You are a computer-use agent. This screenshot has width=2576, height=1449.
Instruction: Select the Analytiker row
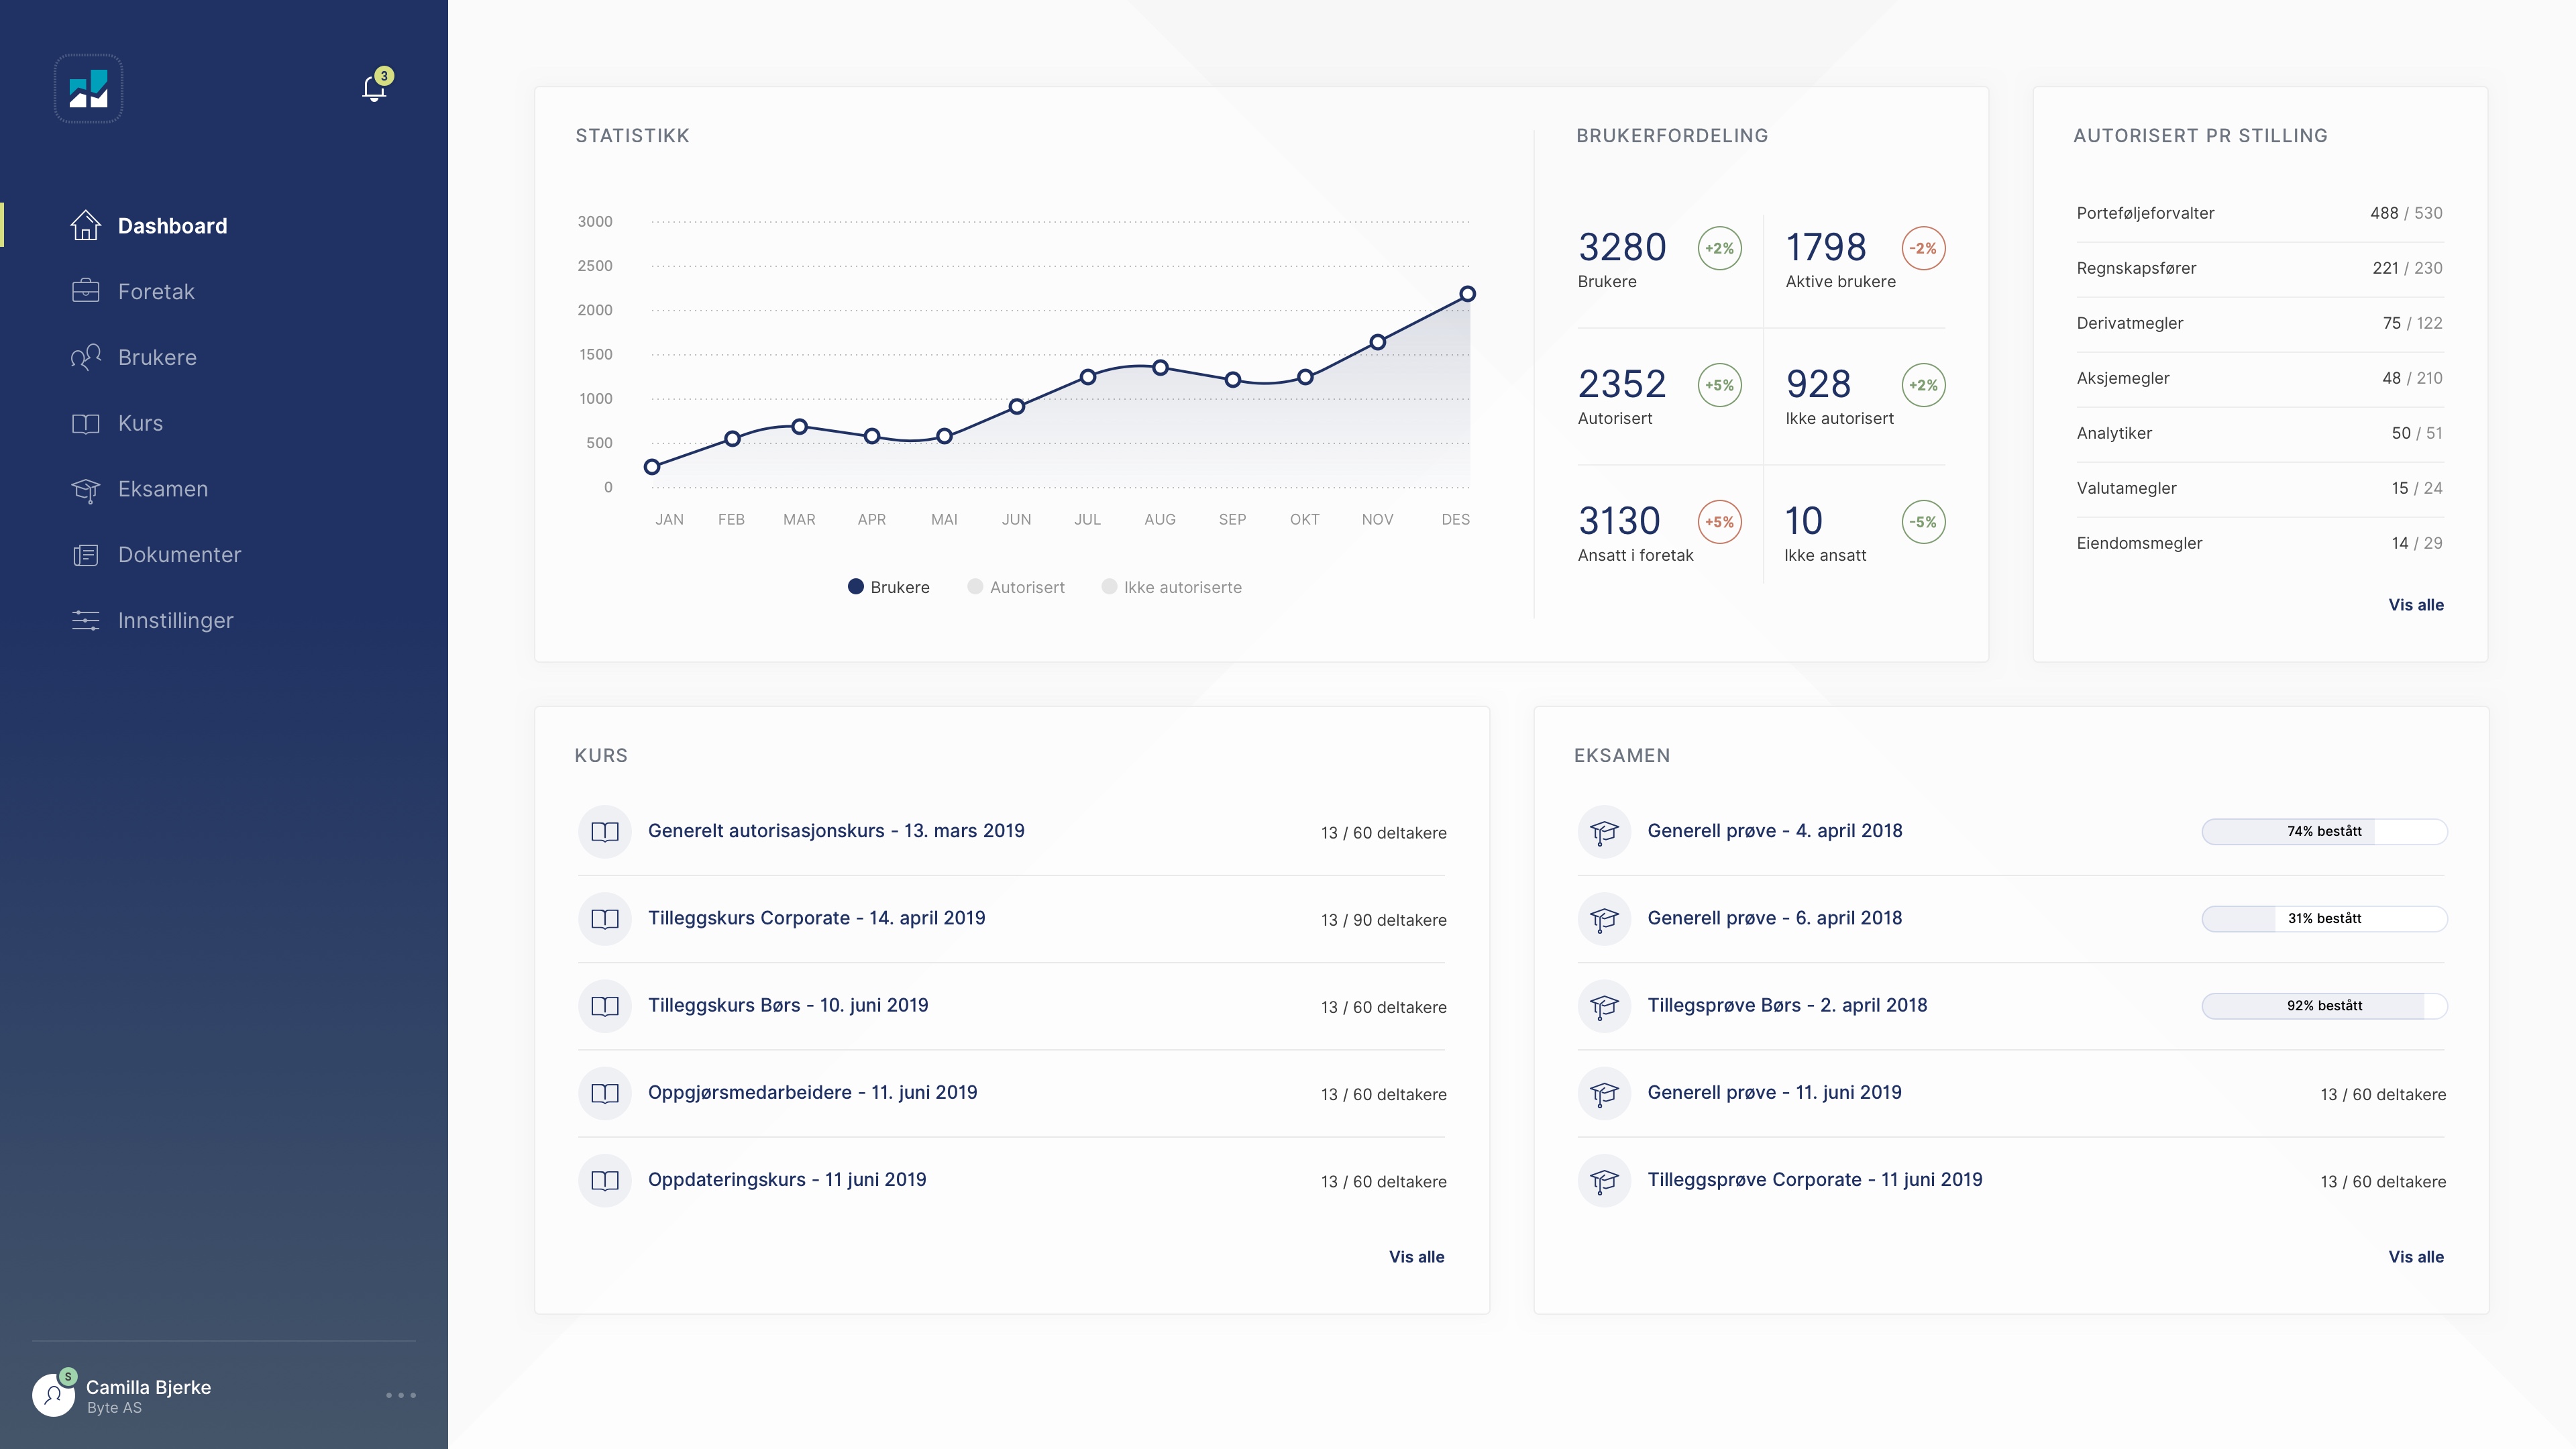click(x=2259, y=433)
